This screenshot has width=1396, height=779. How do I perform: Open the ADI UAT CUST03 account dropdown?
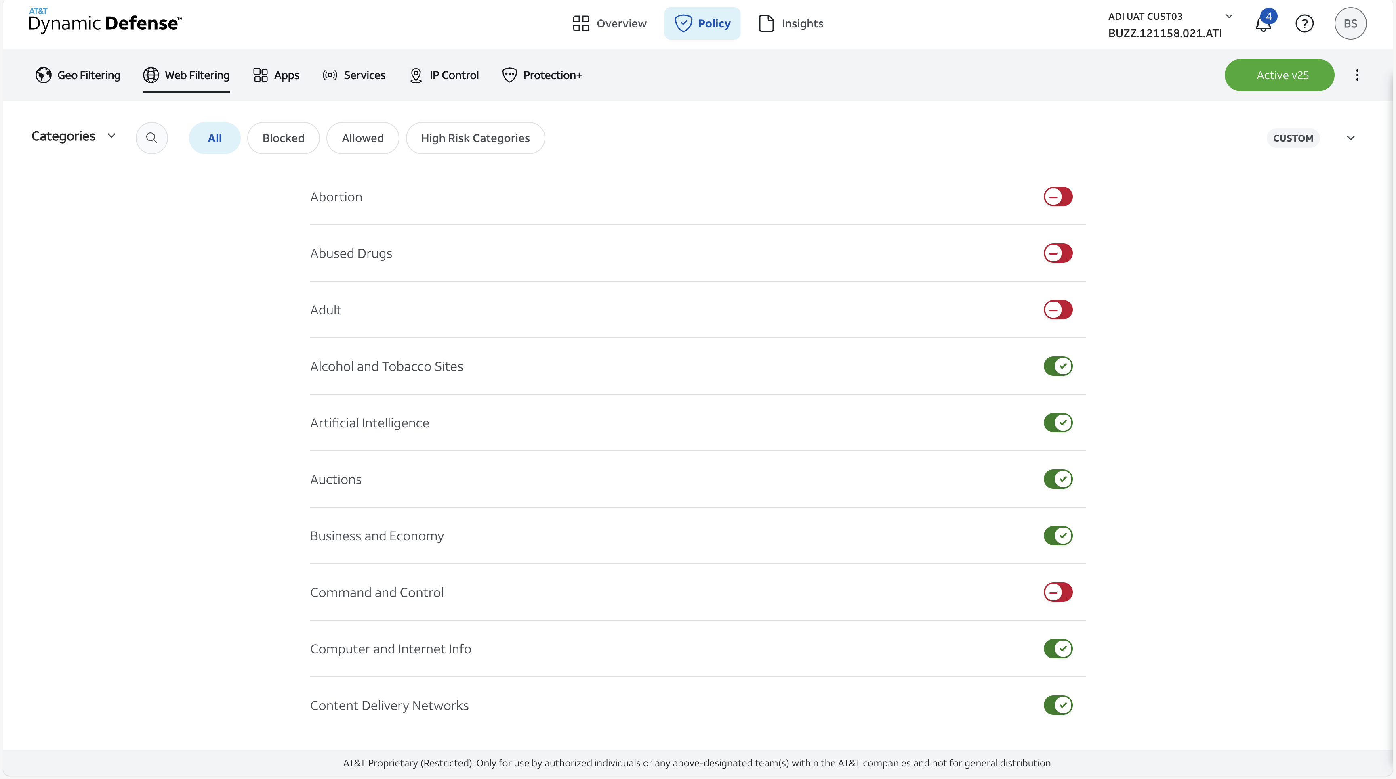[x=1228, y=16]
